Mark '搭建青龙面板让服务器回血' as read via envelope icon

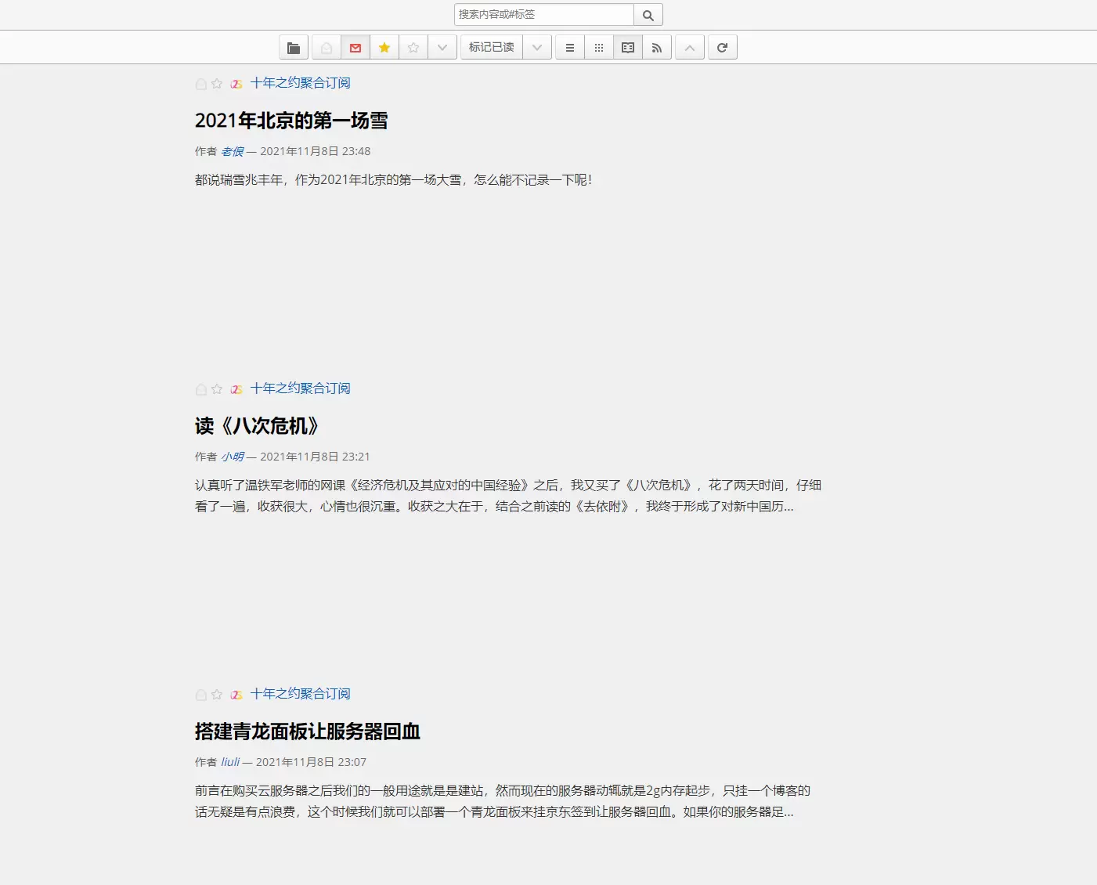201,695
